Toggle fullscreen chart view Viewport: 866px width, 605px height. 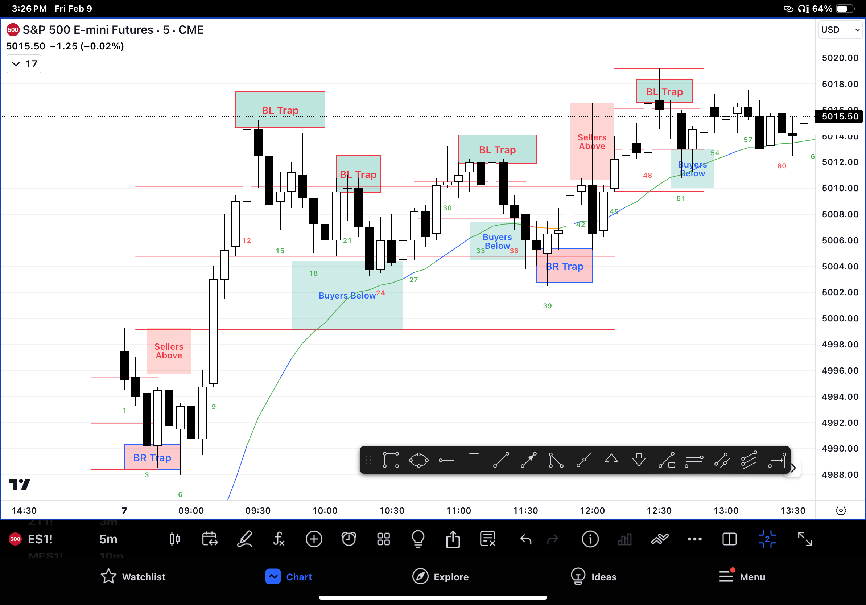(x=805, y=539)
